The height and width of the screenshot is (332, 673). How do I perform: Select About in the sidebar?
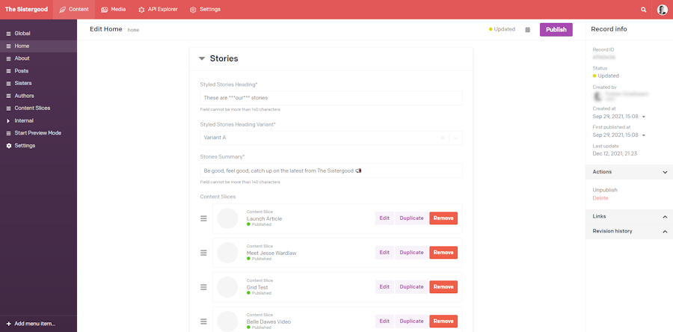pyautogui.click(x=39, y=58)
